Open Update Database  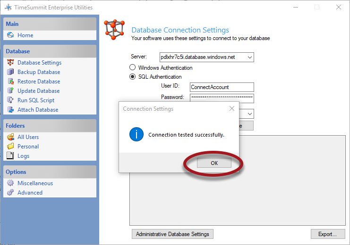point(39,91)
